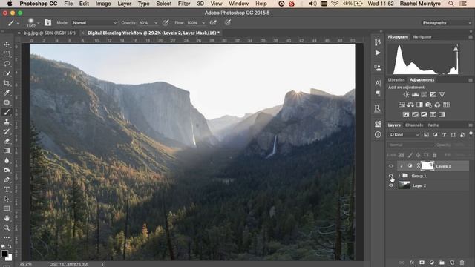
Task: Click the Layer 2 thumbnail
Action: click(x=404, y=185)
